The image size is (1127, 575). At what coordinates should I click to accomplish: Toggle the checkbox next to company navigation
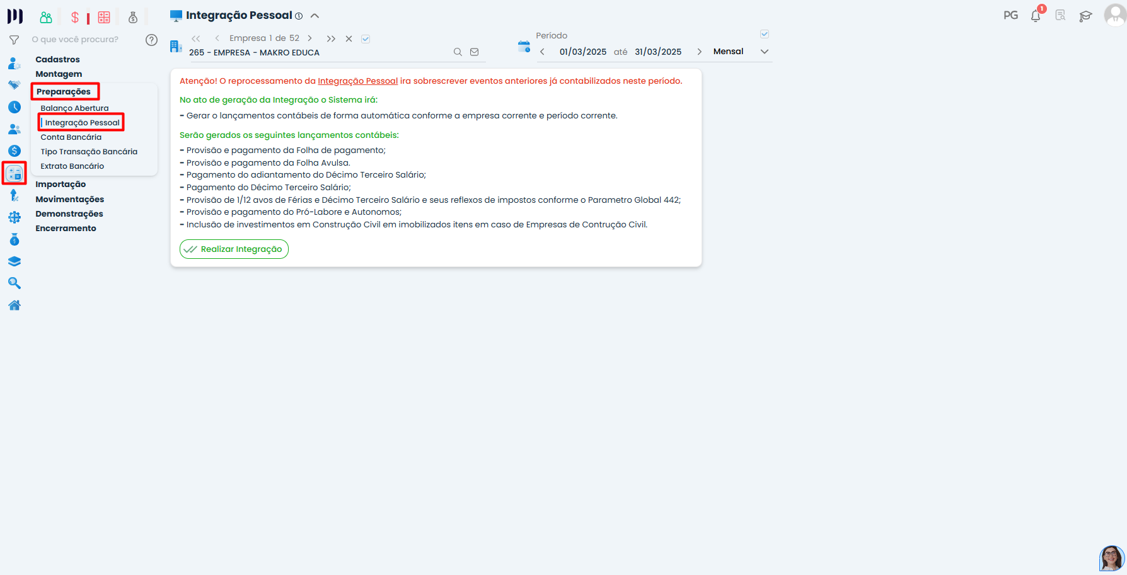pyautogui.click(x=366, y=39)
